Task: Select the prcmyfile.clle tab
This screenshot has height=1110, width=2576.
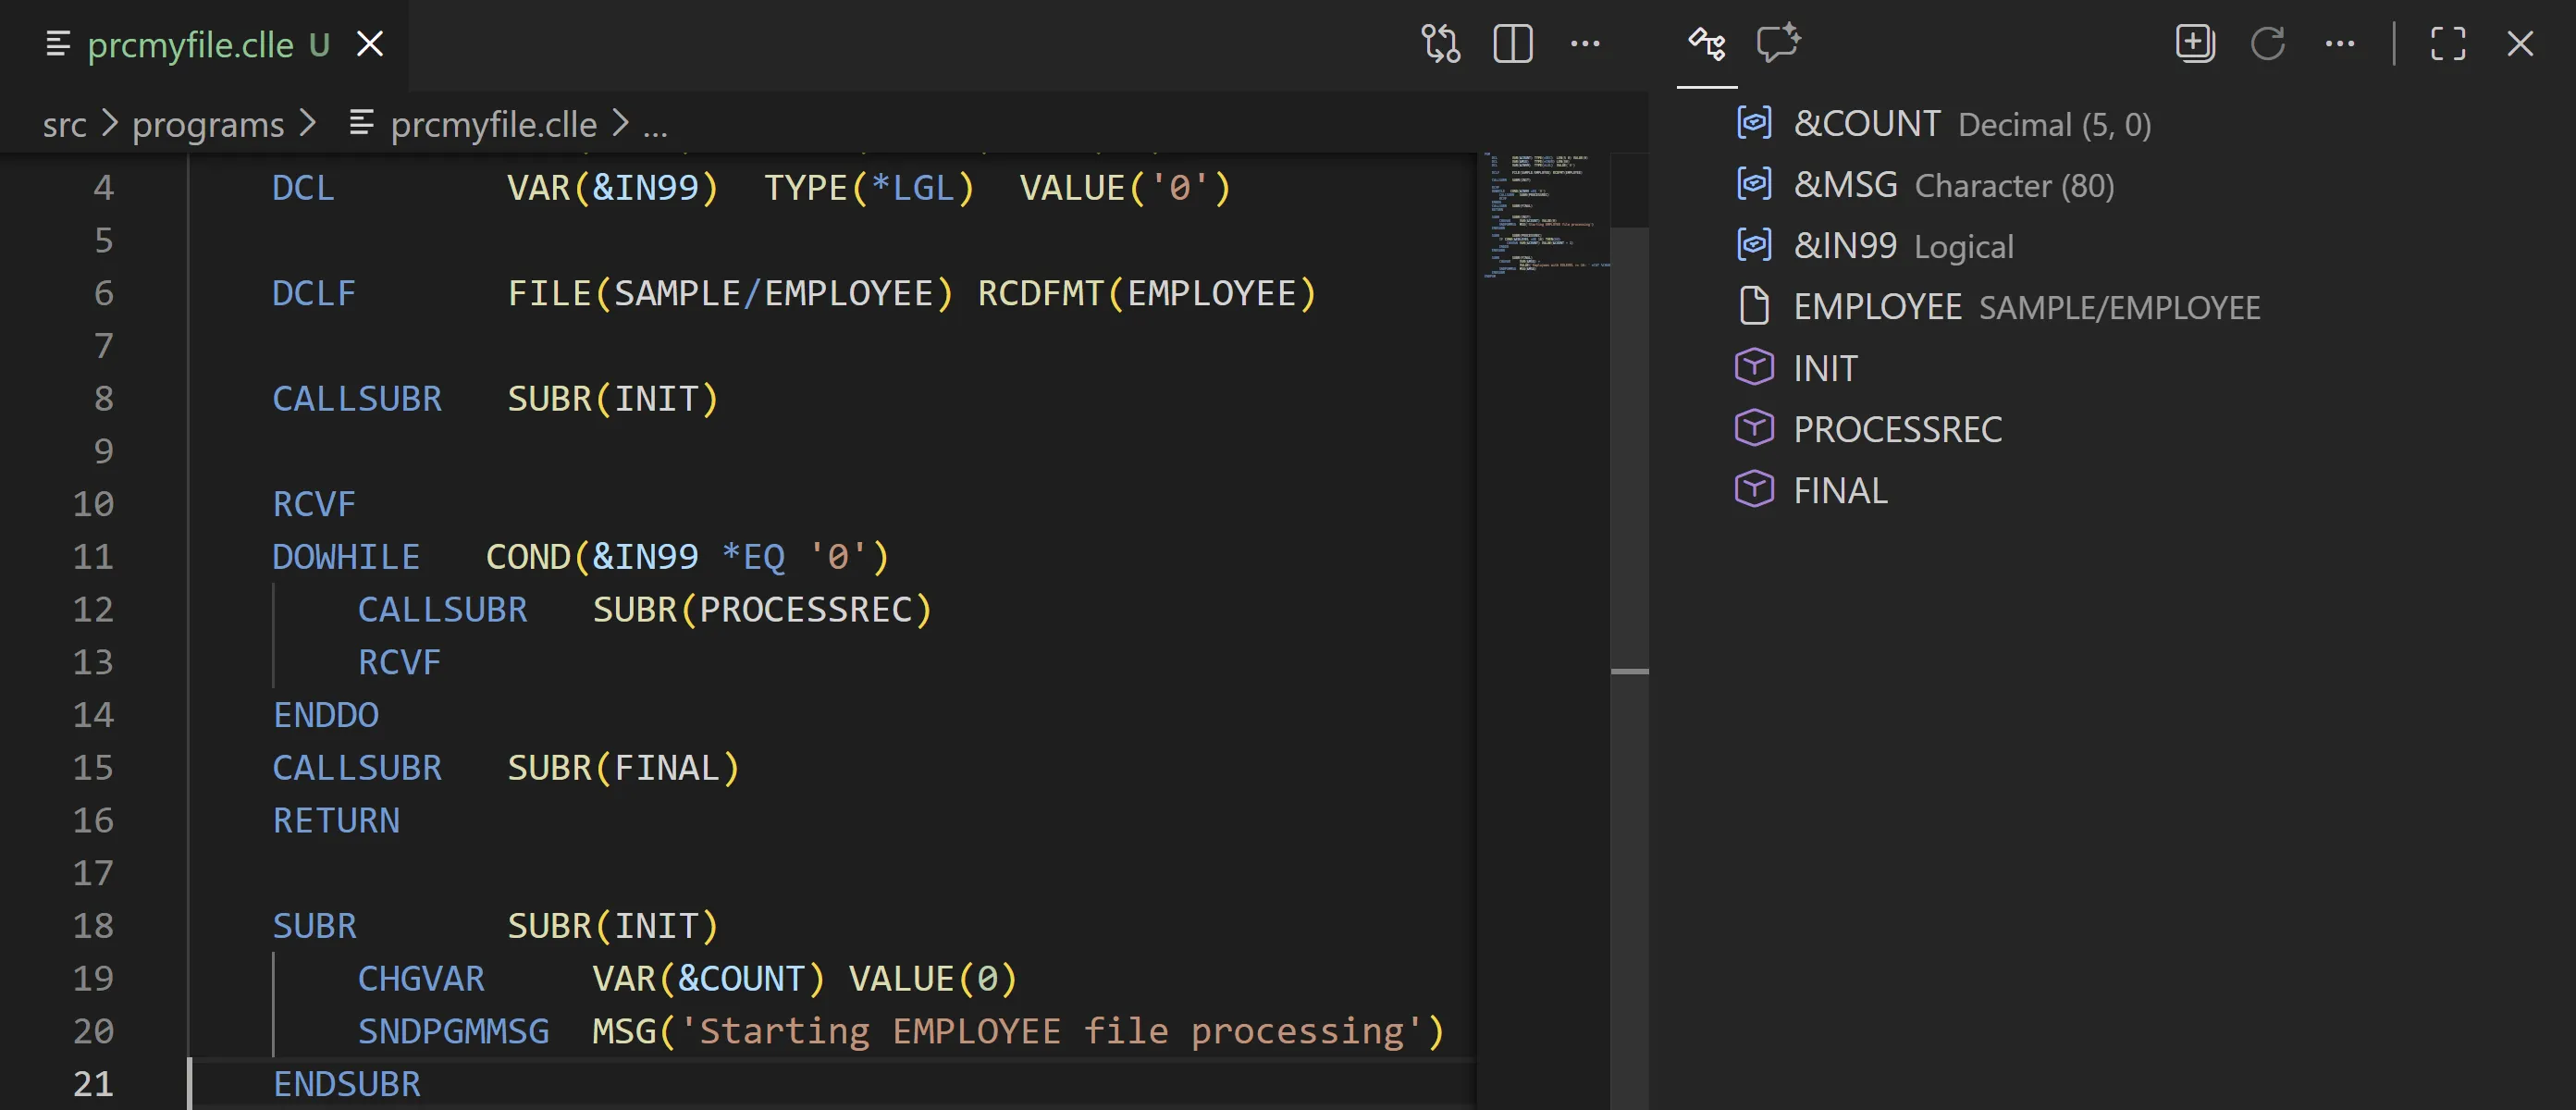Action: (x=190, y=45)
